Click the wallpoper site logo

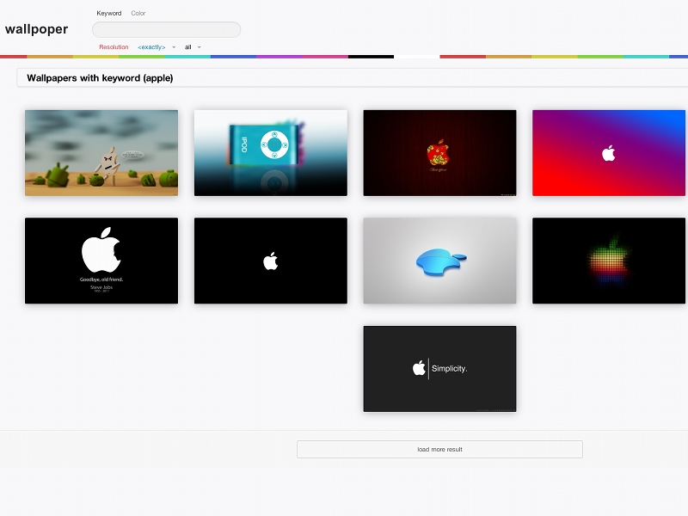[x=36, y=29]
